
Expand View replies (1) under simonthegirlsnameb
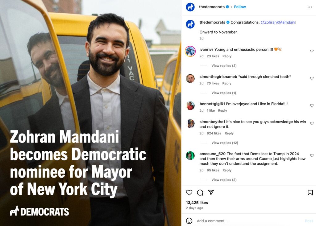coord(224,93)
